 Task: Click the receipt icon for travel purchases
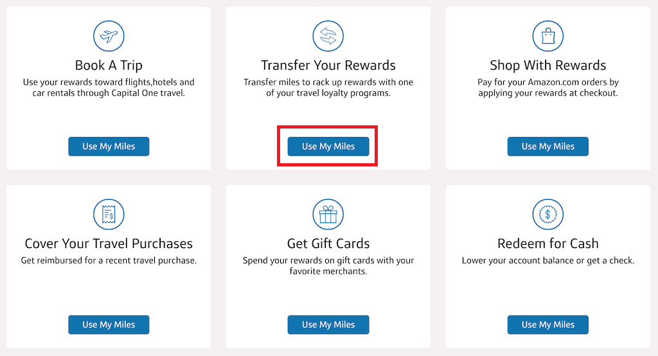pos(109,215)
